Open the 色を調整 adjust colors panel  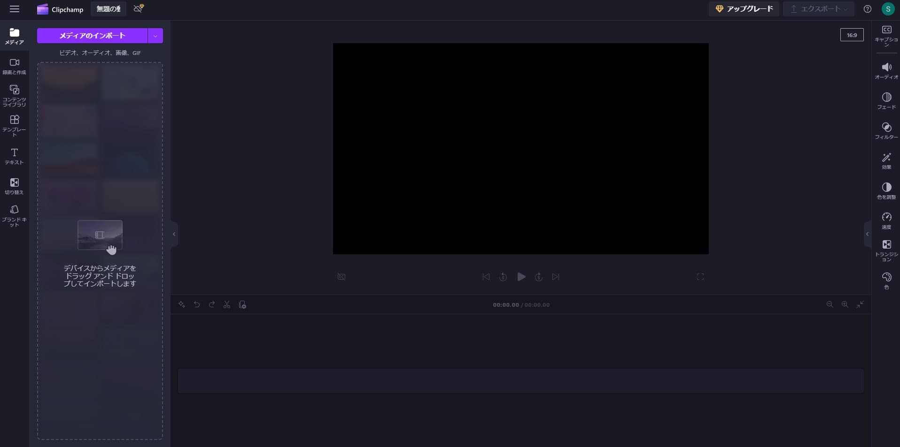(x=886, y=191)
